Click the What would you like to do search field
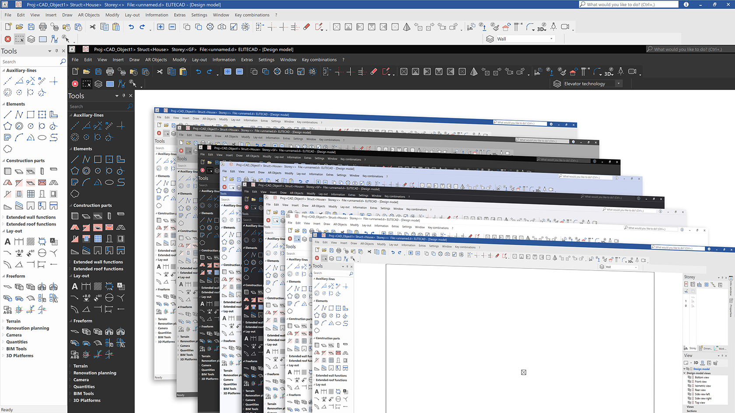Screen dimensions: 735x413 [628, 4]
